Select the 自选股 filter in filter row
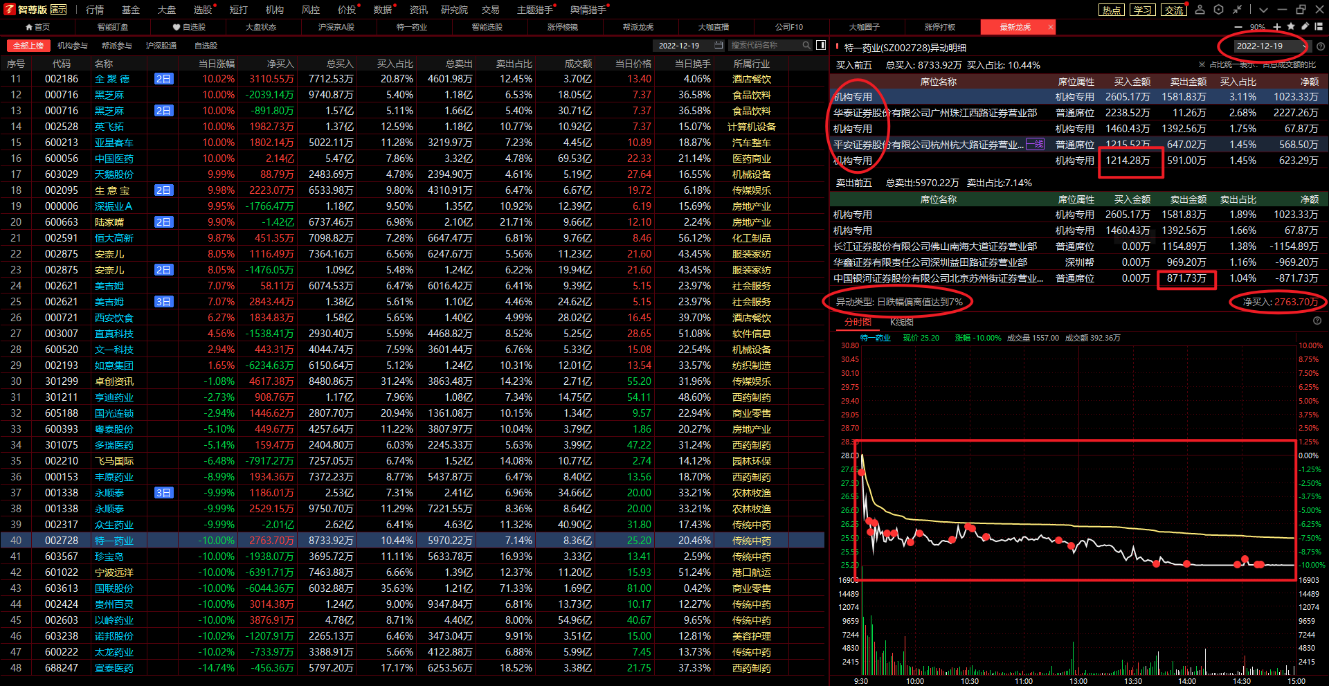 206,46
